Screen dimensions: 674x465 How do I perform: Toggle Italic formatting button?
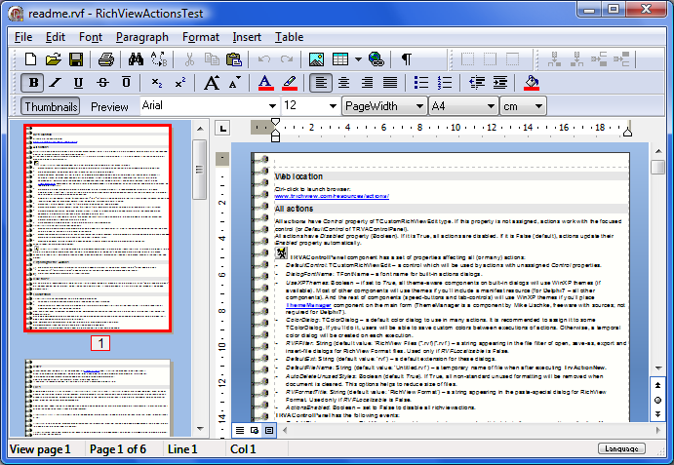point(57,83)
